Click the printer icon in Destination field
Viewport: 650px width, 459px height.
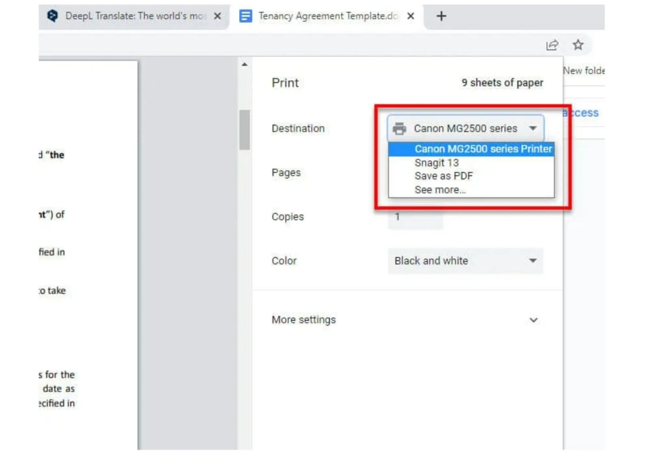[399, 129]
